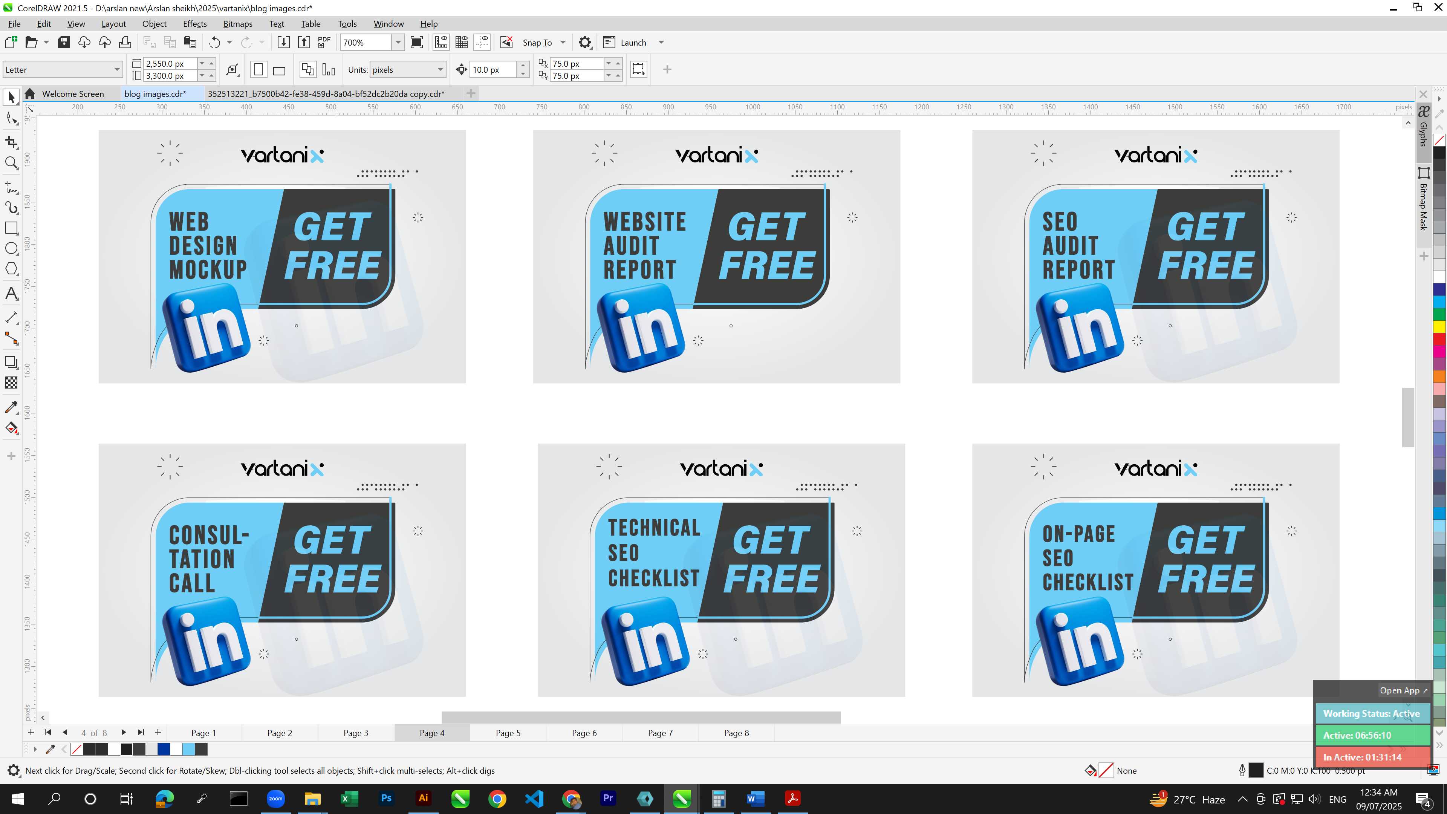This screenshot has width=1447, height=814.
Task: Select the Interactive Fill tool
Action: pyautogui.click(x=11, y=428)
